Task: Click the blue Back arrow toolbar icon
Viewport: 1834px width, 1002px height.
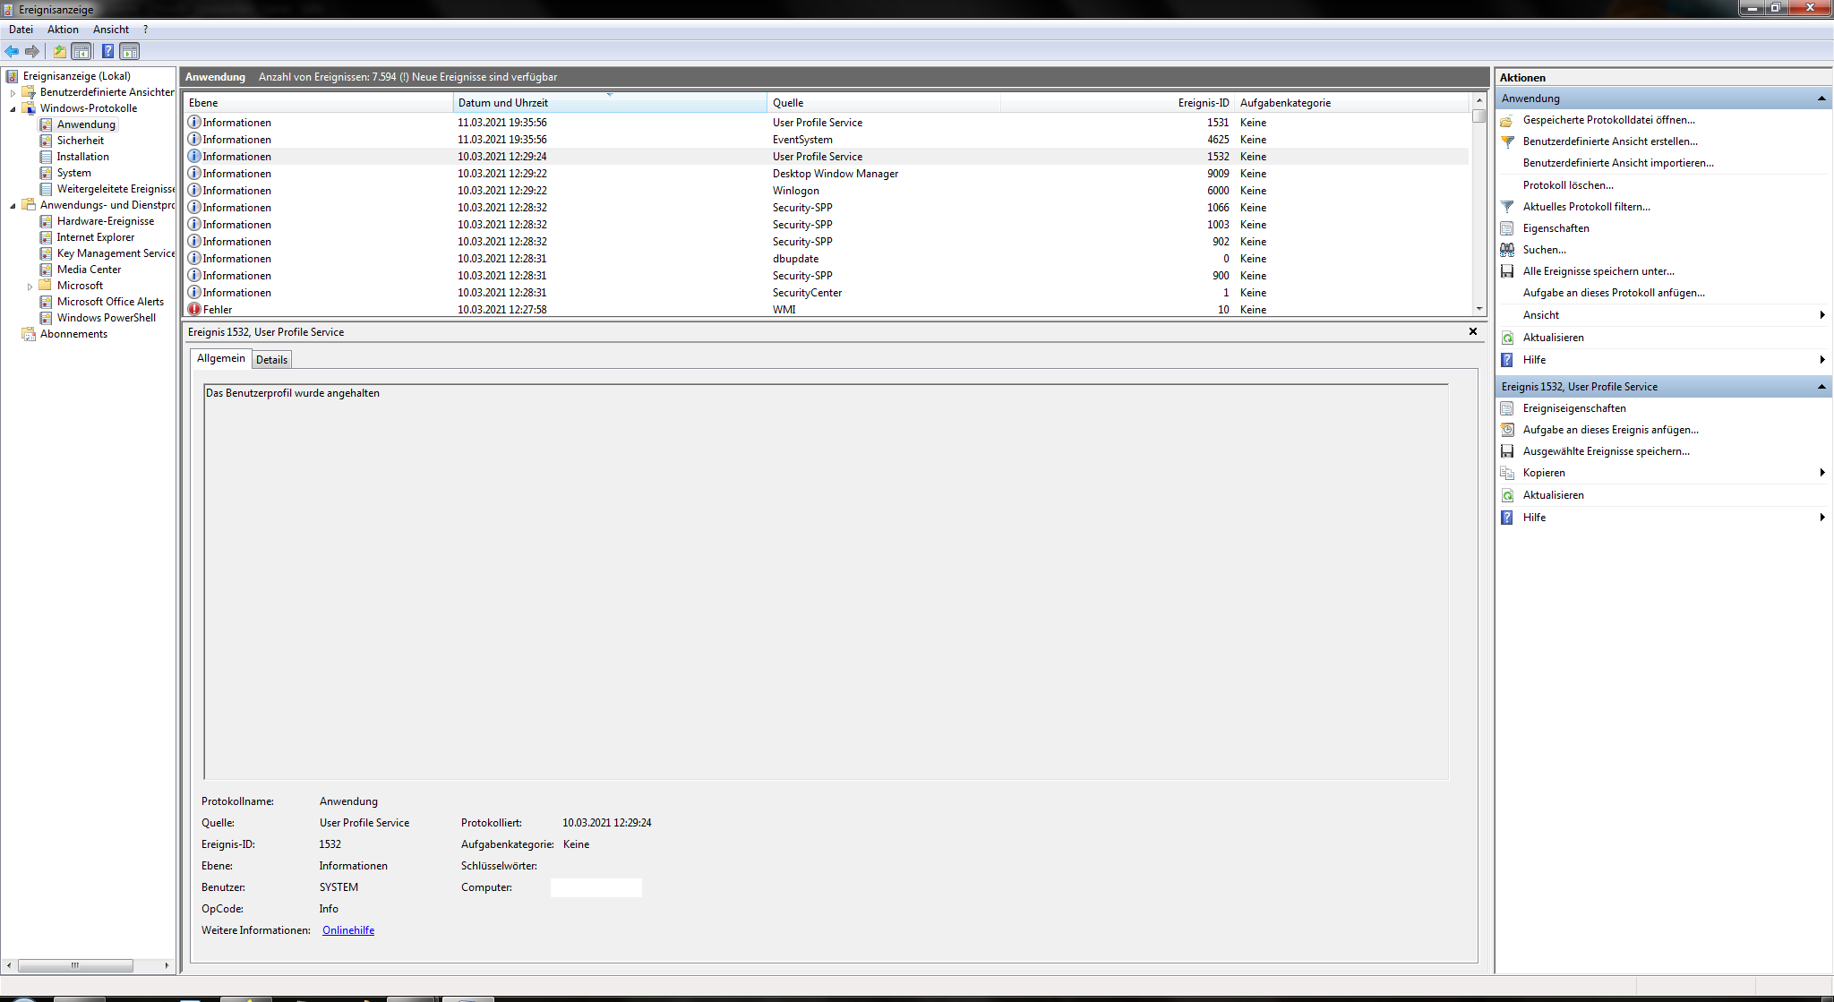Action: tap(12, 51)
